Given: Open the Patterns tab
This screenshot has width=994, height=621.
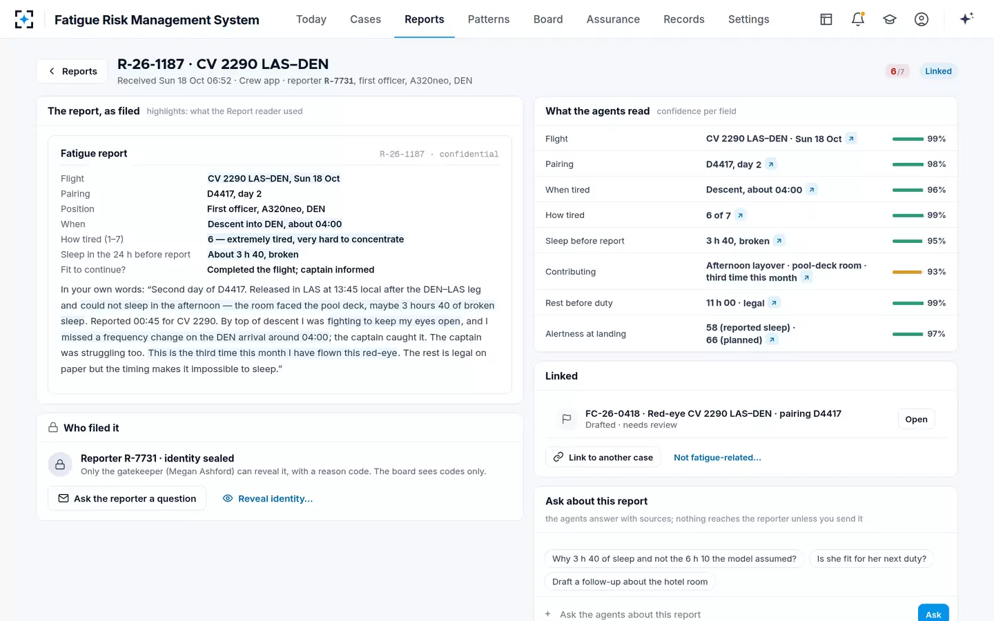Looking at the screenshot, I should coord(489,19).
